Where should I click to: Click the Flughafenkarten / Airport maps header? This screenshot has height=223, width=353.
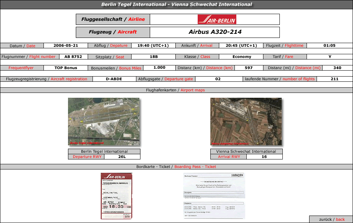[176, 90]
